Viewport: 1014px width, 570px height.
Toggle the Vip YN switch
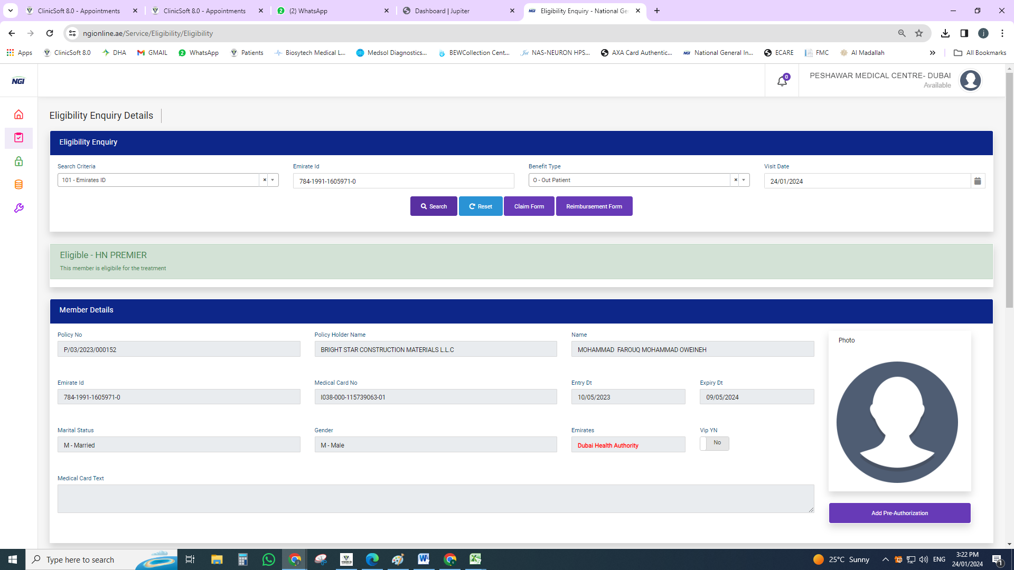tap(714, 443)
